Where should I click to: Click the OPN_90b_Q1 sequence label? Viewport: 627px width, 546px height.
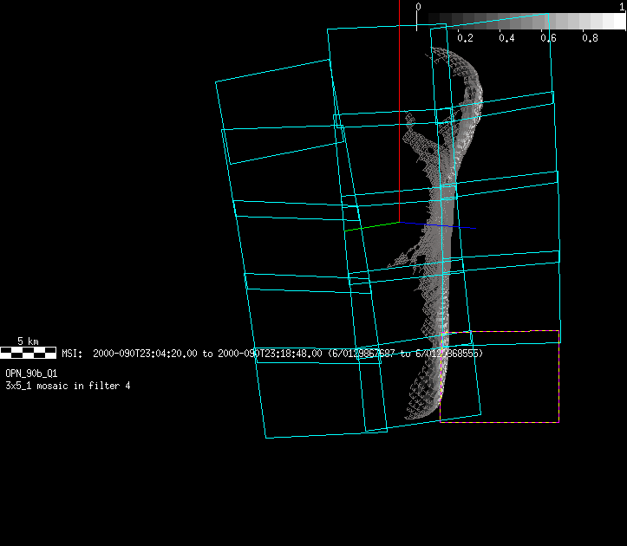click(x=31, y=373)
